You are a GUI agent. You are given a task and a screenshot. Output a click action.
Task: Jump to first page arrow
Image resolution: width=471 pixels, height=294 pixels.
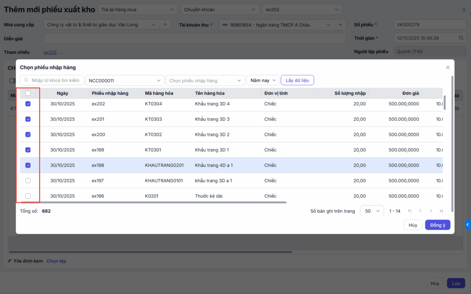pyautogui.click(x=409, y=211)
